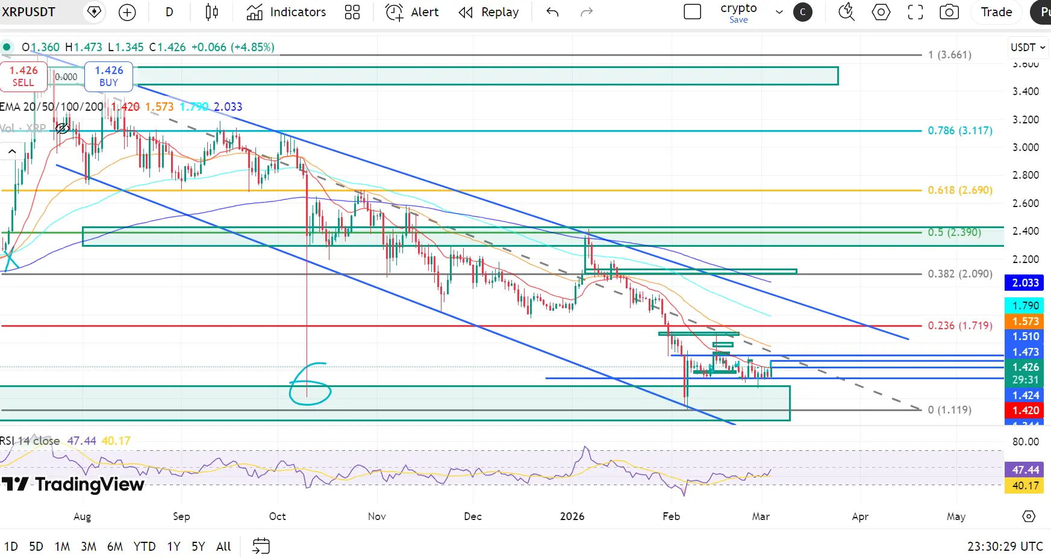Open the candlestick chart style selector
The image size is (1051, 558).
pos(211,12)
